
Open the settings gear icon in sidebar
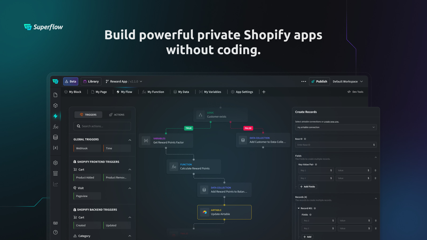(56, 163)
